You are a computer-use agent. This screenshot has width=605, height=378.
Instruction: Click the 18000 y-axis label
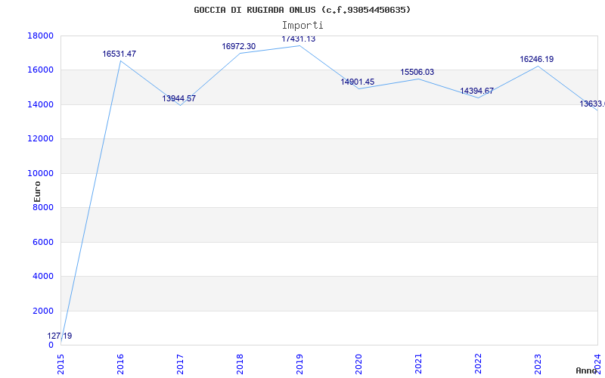coord(40,36)
